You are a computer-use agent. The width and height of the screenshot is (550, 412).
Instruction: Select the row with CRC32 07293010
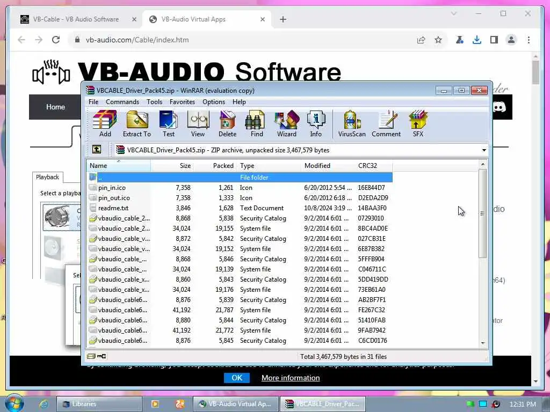click(x=240, y=218)
